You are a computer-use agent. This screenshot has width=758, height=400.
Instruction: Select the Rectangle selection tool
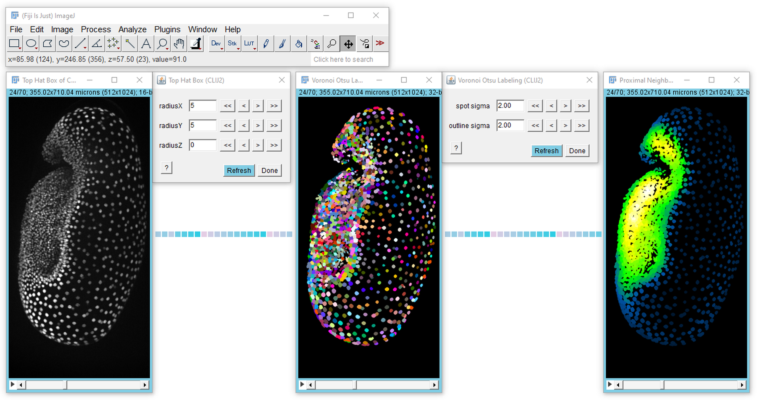tap(14, 44)
